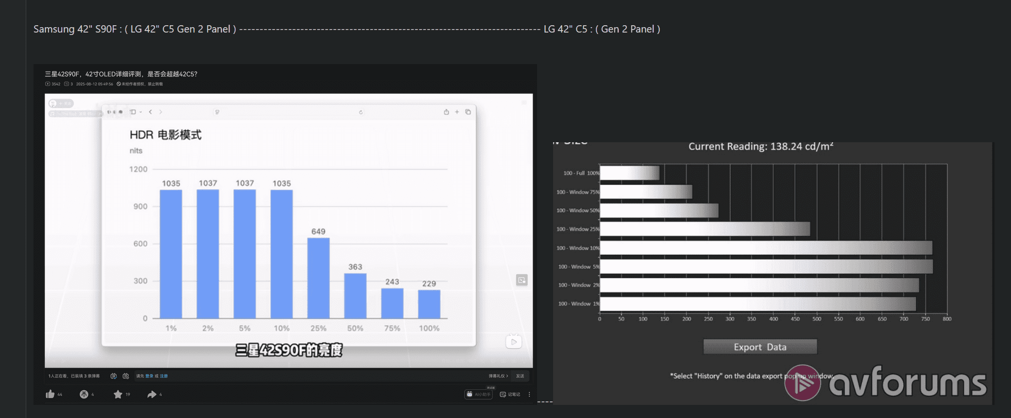Click the HDR 电影模式 chart heading
The width and height of the screenshot is (1011, 418).
click(x=165, y=134)
